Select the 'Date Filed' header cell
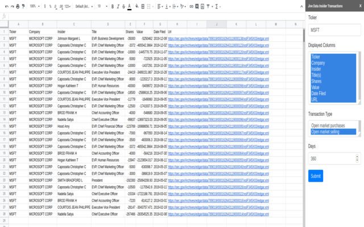Screen dimensions: 364x227 point(160,32)
